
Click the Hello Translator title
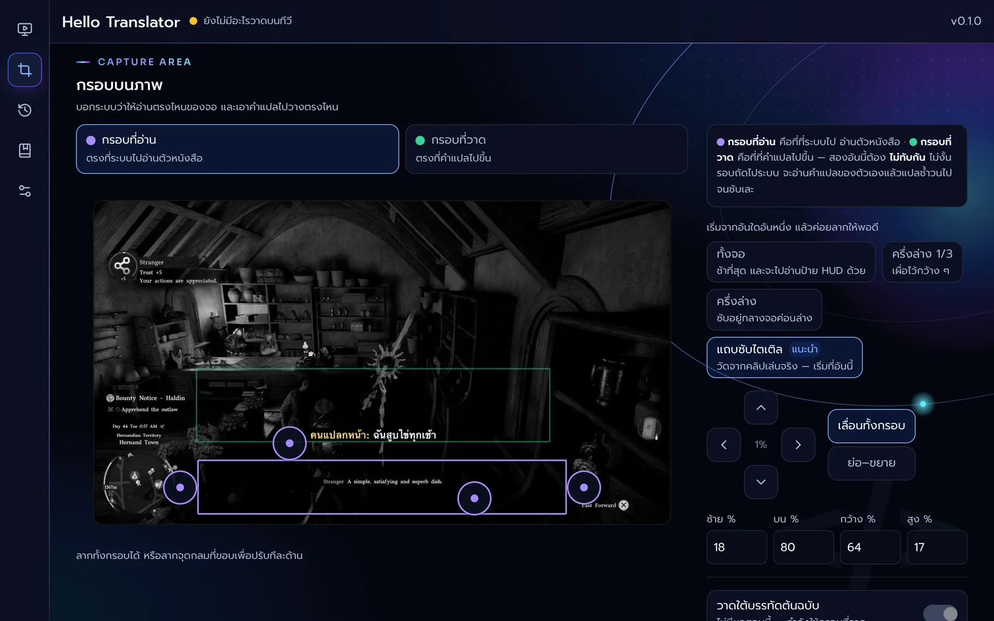coord(121,22)
